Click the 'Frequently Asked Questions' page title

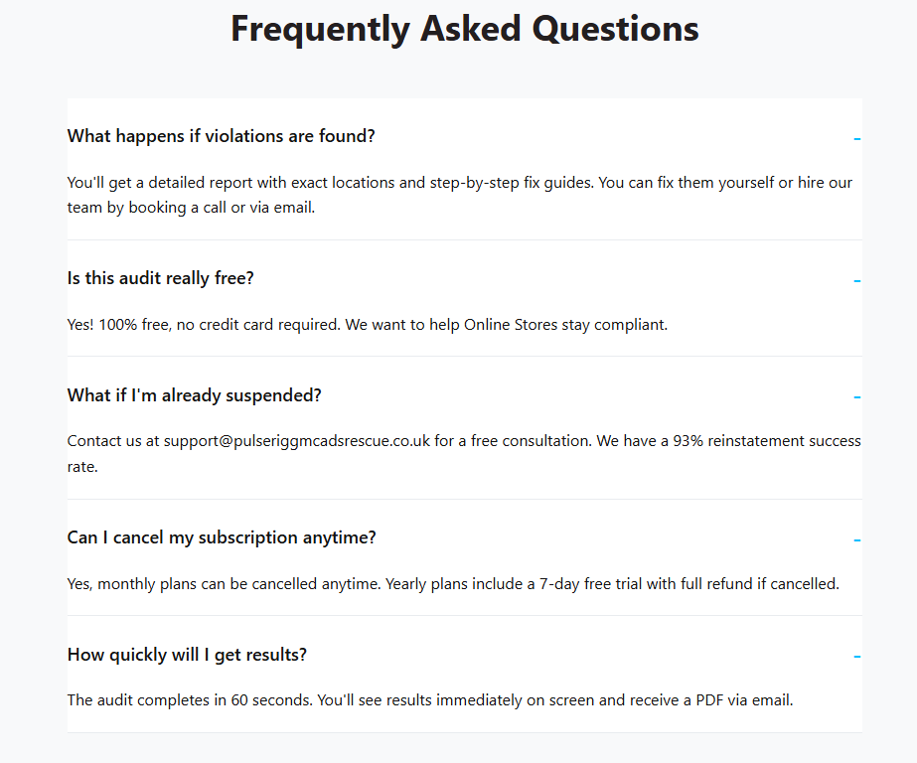coord(464,29)
